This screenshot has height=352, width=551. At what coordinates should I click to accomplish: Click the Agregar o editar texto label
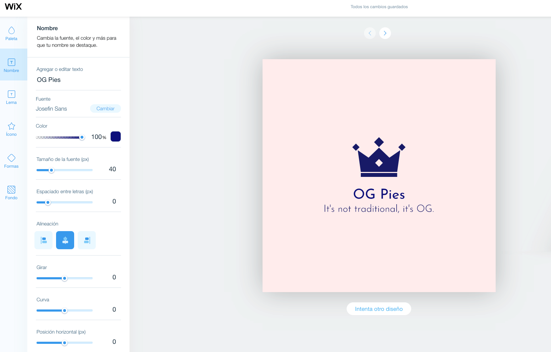pyautogui.click(x=60, y=69)
